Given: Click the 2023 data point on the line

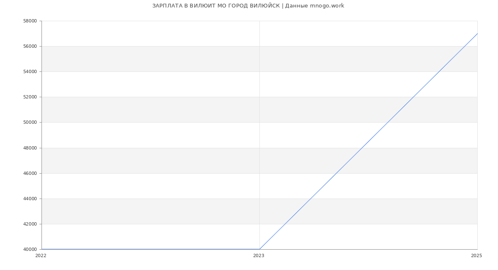Looking at the screenshot, I should 259,249.
